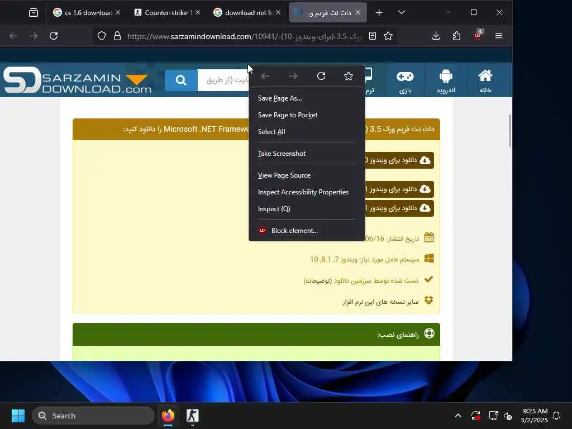Click the back arrow in context menu
This screenshot has width=572, height=429.
265,76
